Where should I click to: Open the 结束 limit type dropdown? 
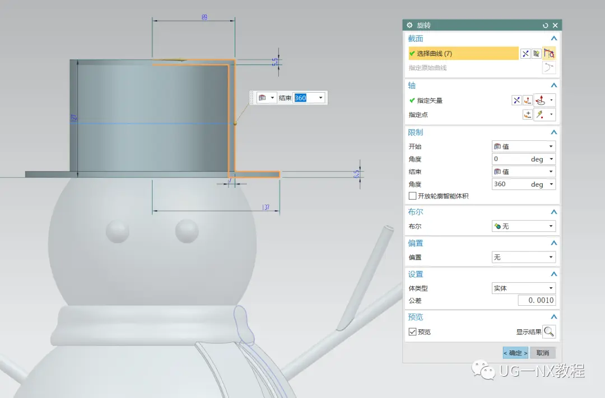pyautogui.click(x=524, y=172)
